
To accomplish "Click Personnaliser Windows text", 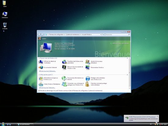I will coord(97,67).
